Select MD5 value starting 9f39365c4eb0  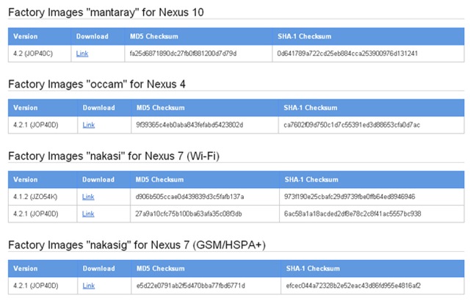(x=189, y=125)
